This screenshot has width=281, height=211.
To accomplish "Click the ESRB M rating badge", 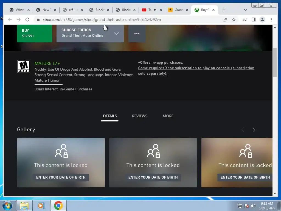I will [24, 66].
